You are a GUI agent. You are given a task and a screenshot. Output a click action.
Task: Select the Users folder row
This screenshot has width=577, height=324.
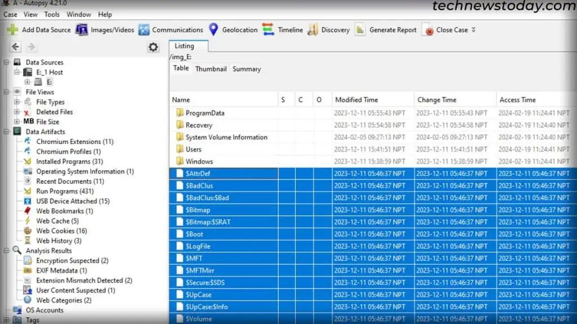373,149
